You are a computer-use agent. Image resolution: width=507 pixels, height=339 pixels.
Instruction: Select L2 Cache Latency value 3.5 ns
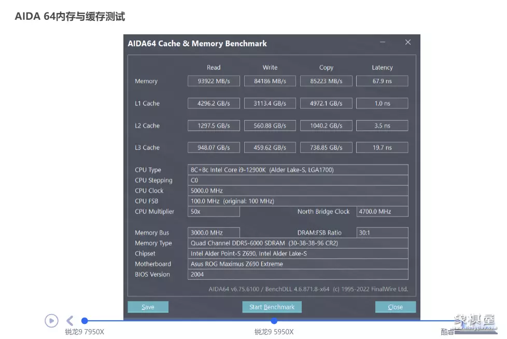point(382,126)
